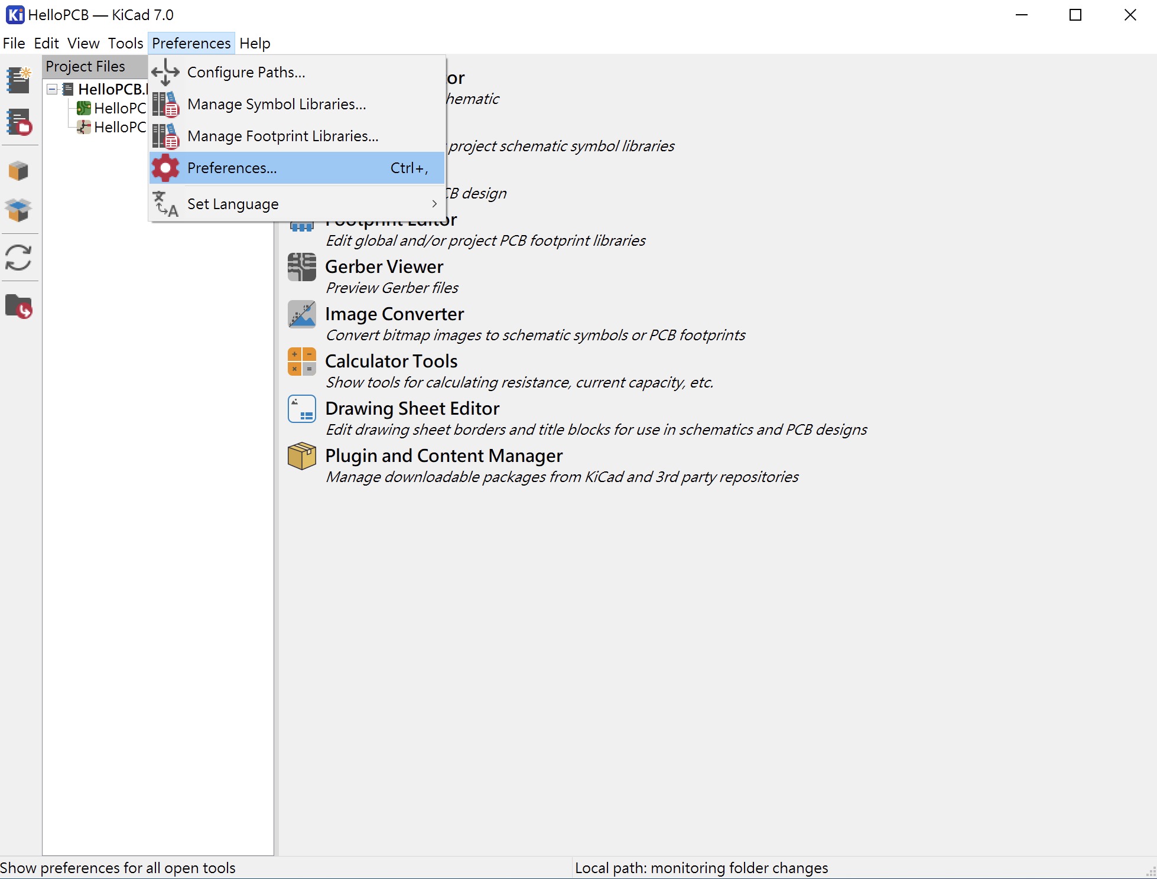The width and height of the screenshot is (1157, 879).
Task: Click the red gear Preferences icon
Action: click(x=165, y=168)
